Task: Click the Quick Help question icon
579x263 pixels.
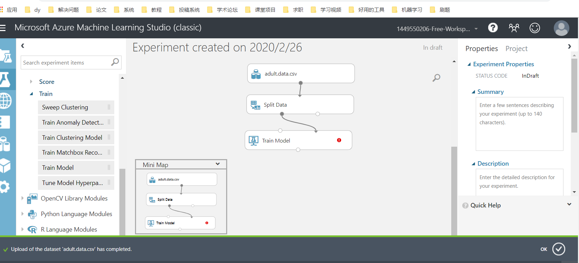Action: coord(465,205)
